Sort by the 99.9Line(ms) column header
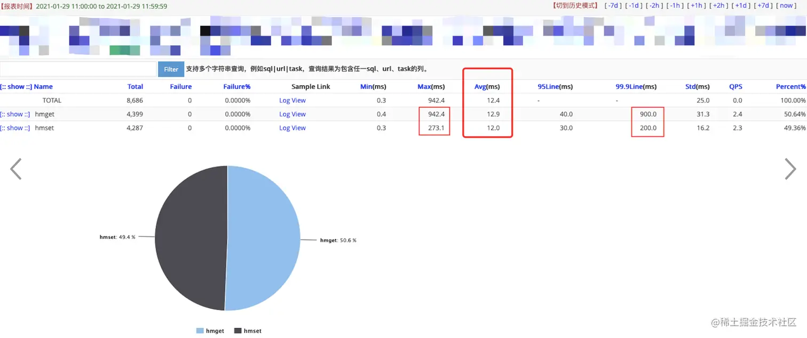Screen dimensions: 807x338 coord(636,87)
